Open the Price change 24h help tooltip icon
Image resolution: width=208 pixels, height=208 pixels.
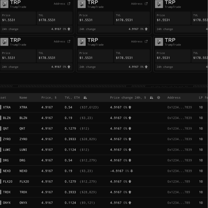coord(158,97)
